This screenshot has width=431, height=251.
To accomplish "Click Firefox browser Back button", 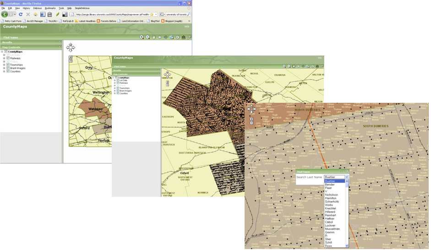I will (5, 14).
